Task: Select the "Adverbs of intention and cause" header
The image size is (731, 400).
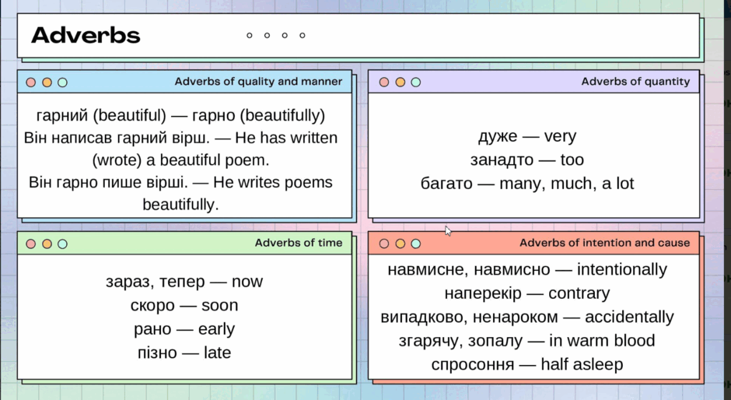Action: click(x=605, y=243)
